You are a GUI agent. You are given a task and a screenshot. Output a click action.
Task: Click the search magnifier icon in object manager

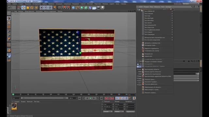click(192, 7)
